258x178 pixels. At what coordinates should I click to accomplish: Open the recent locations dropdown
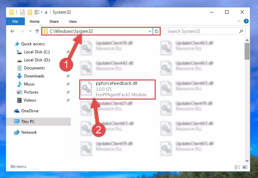30,31
